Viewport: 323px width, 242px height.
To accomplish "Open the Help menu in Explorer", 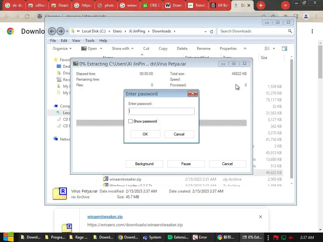I will [x=103, y=41].
